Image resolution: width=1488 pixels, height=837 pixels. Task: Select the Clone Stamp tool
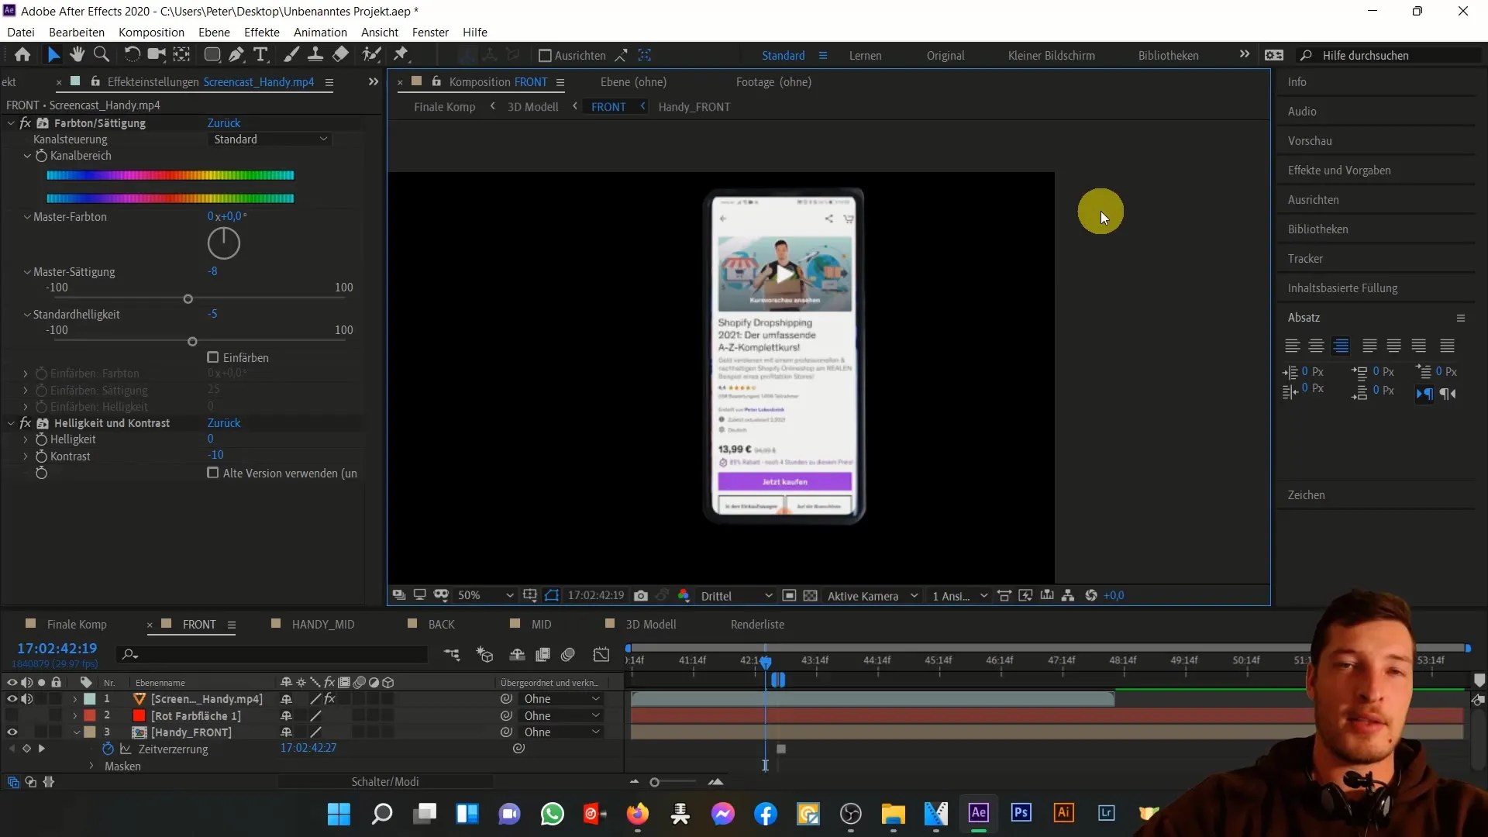click(x=315, y=55)
